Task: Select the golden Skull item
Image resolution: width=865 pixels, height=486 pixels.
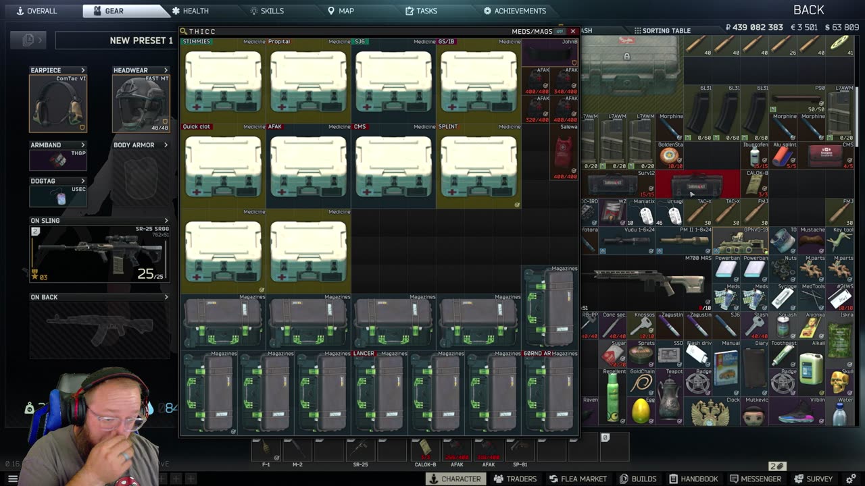Action: coord(839,383)
